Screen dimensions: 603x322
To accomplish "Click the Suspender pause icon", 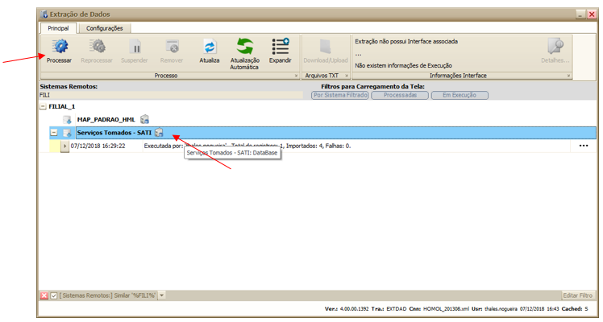I will click(x=135, y=47).
